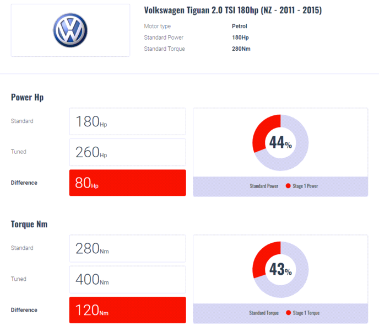Click the red Stage 1 Torque legend dot
Viewport: 379px width, 331px height.
coord(288,313)
